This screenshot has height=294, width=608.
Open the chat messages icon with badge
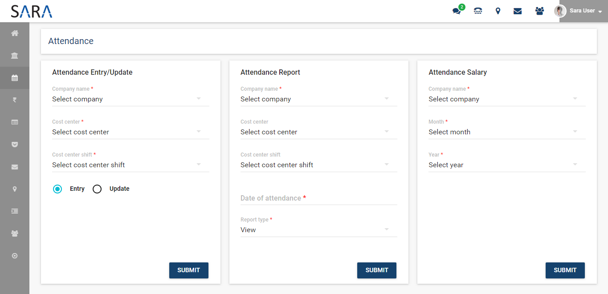457,11
